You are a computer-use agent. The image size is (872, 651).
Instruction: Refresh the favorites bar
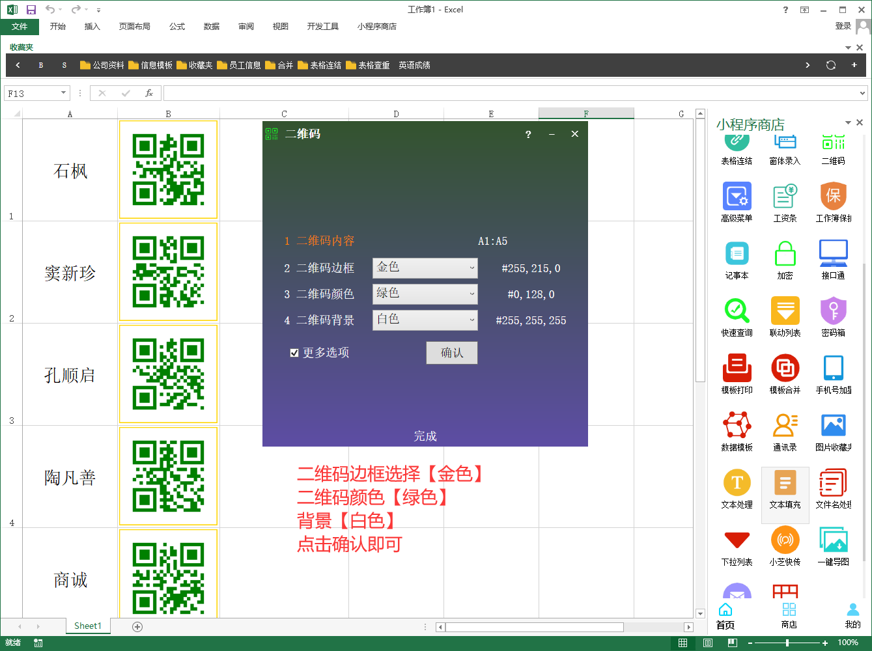830,65
